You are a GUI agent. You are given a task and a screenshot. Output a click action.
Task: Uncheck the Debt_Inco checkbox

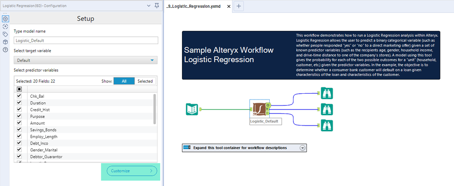click(20, 143)
